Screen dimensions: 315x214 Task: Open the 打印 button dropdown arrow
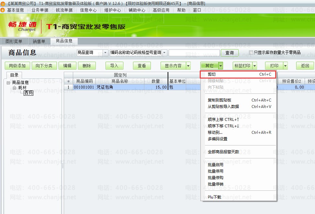[x=285, y=66]
